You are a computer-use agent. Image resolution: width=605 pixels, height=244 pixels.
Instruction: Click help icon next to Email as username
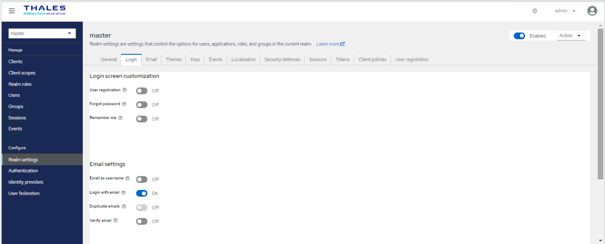tap(127, 178)
